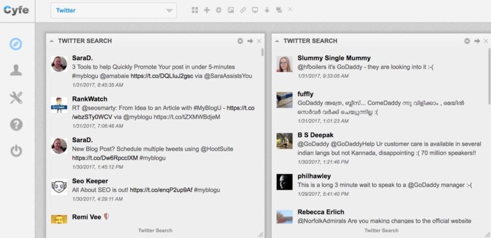
Task: Click right widget's bottom-corner resize handle
Action: [487, 234]
